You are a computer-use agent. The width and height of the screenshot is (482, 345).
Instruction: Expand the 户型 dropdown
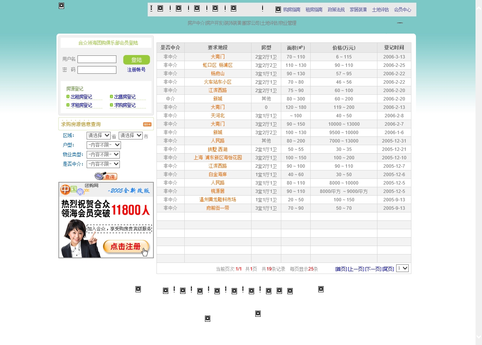(x=104, y=145)
